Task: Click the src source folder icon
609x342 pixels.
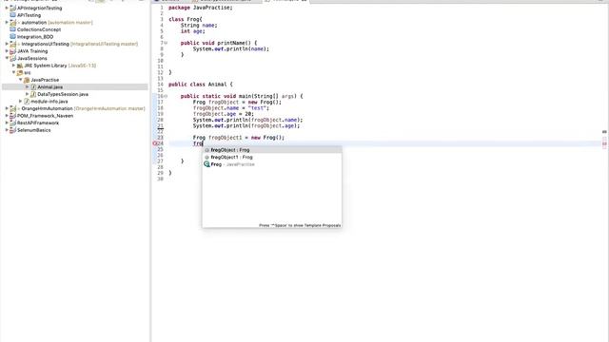Action: tap(20, 72)
